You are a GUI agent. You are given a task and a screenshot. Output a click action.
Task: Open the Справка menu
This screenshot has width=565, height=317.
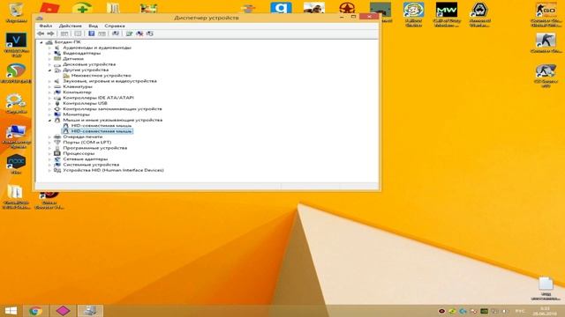tap(115, 26)
